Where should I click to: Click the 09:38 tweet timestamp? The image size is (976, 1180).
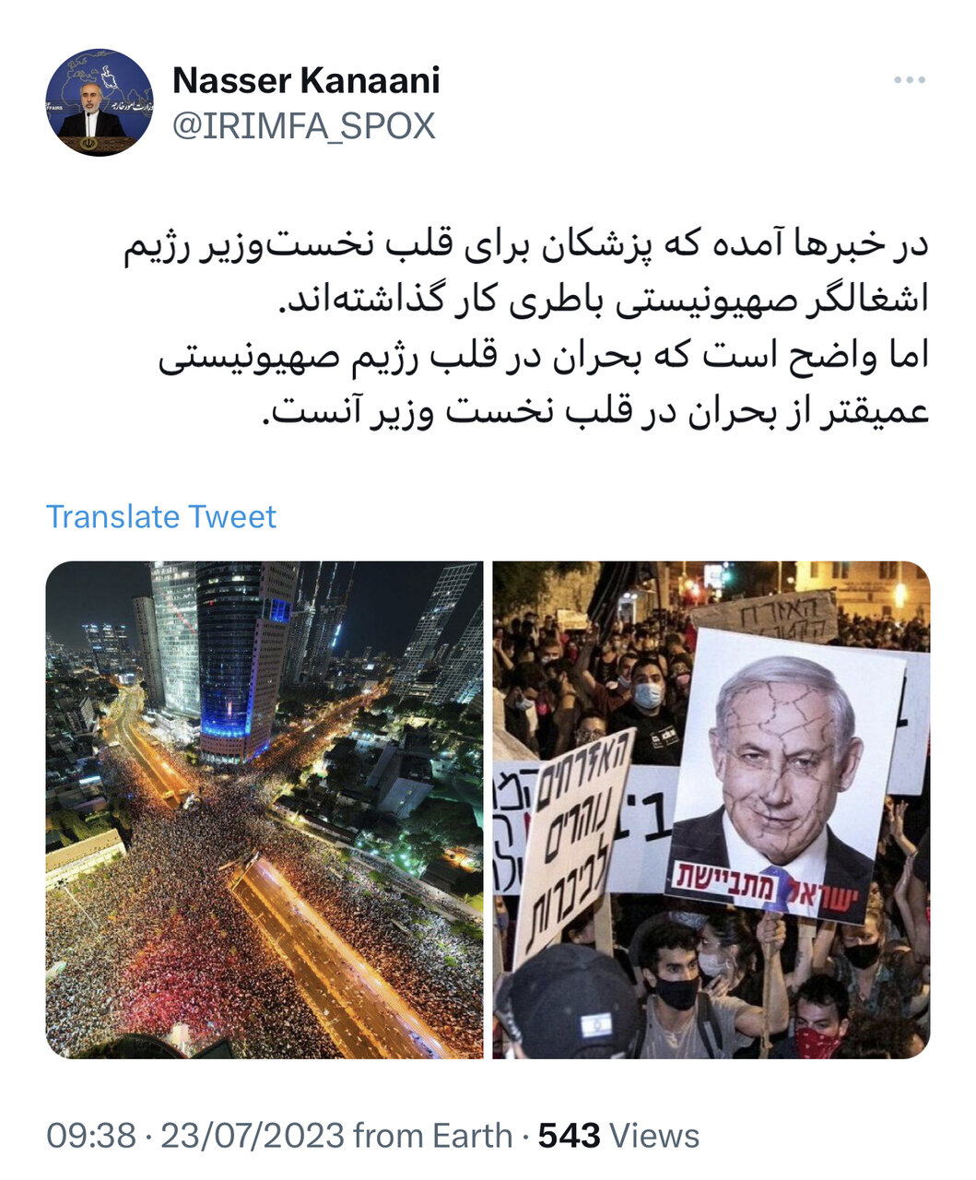pyautogui.click(x=91, y=1136)
